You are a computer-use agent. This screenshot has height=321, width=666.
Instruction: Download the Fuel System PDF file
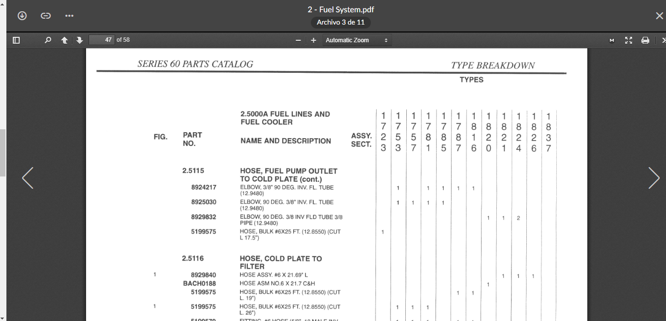coord(22,16)
